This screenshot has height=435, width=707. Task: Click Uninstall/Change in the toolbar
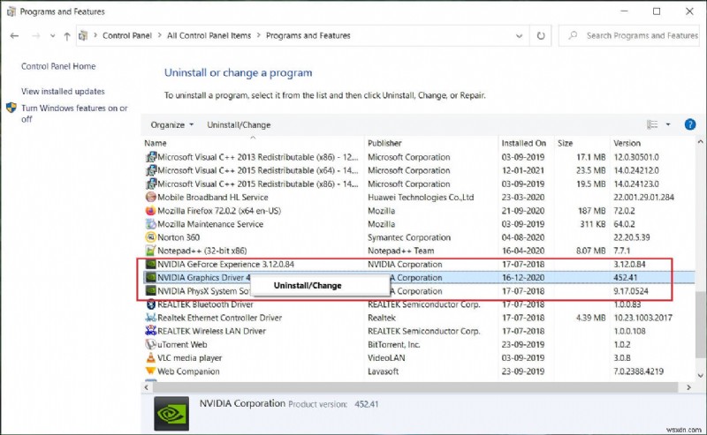pos(239,124)
